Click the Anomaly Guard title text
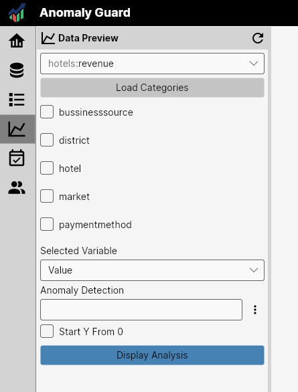The image size is (298, 392). click(x=85, y=13)
